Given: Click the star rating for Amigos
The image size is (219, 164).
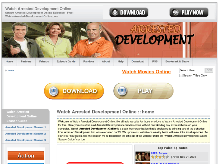Looking at the screenshot, I should point(160,157).
